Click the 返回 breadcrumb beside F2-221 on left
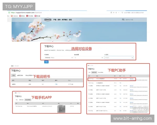Image resolution: width=157 pixels, height=125 pixels. [x=12, y=66]
